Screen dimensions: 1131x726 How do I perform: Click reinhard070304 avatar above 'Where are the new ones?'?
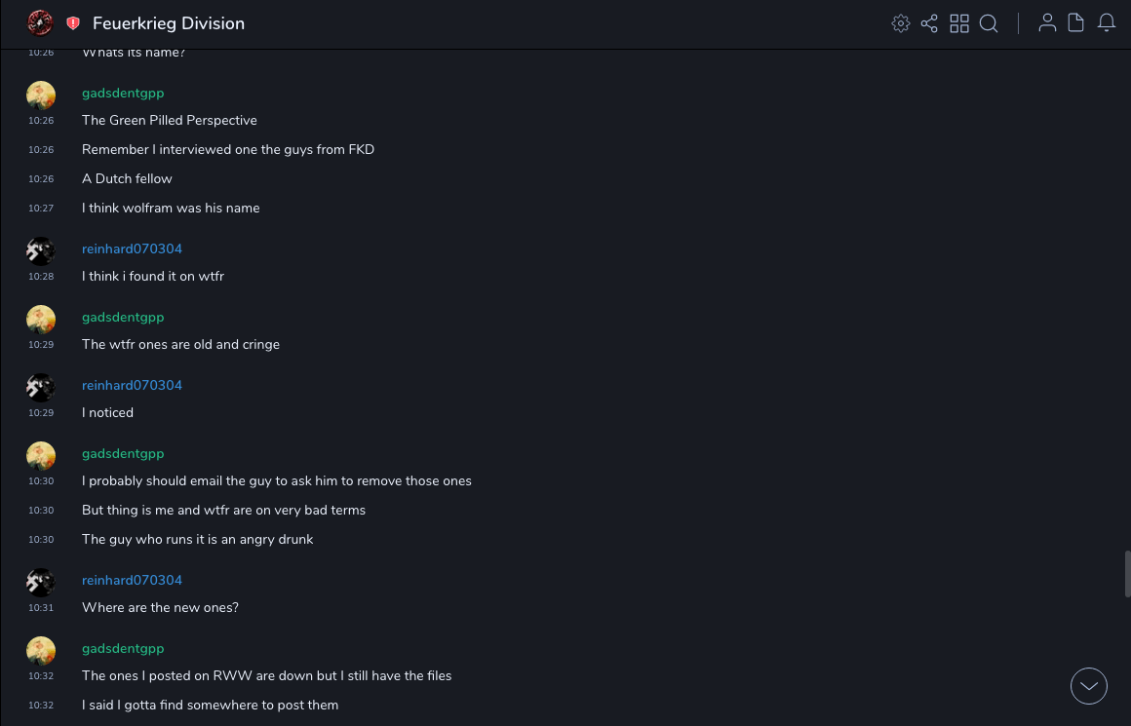pyautogui.click(x=40, y=583)
